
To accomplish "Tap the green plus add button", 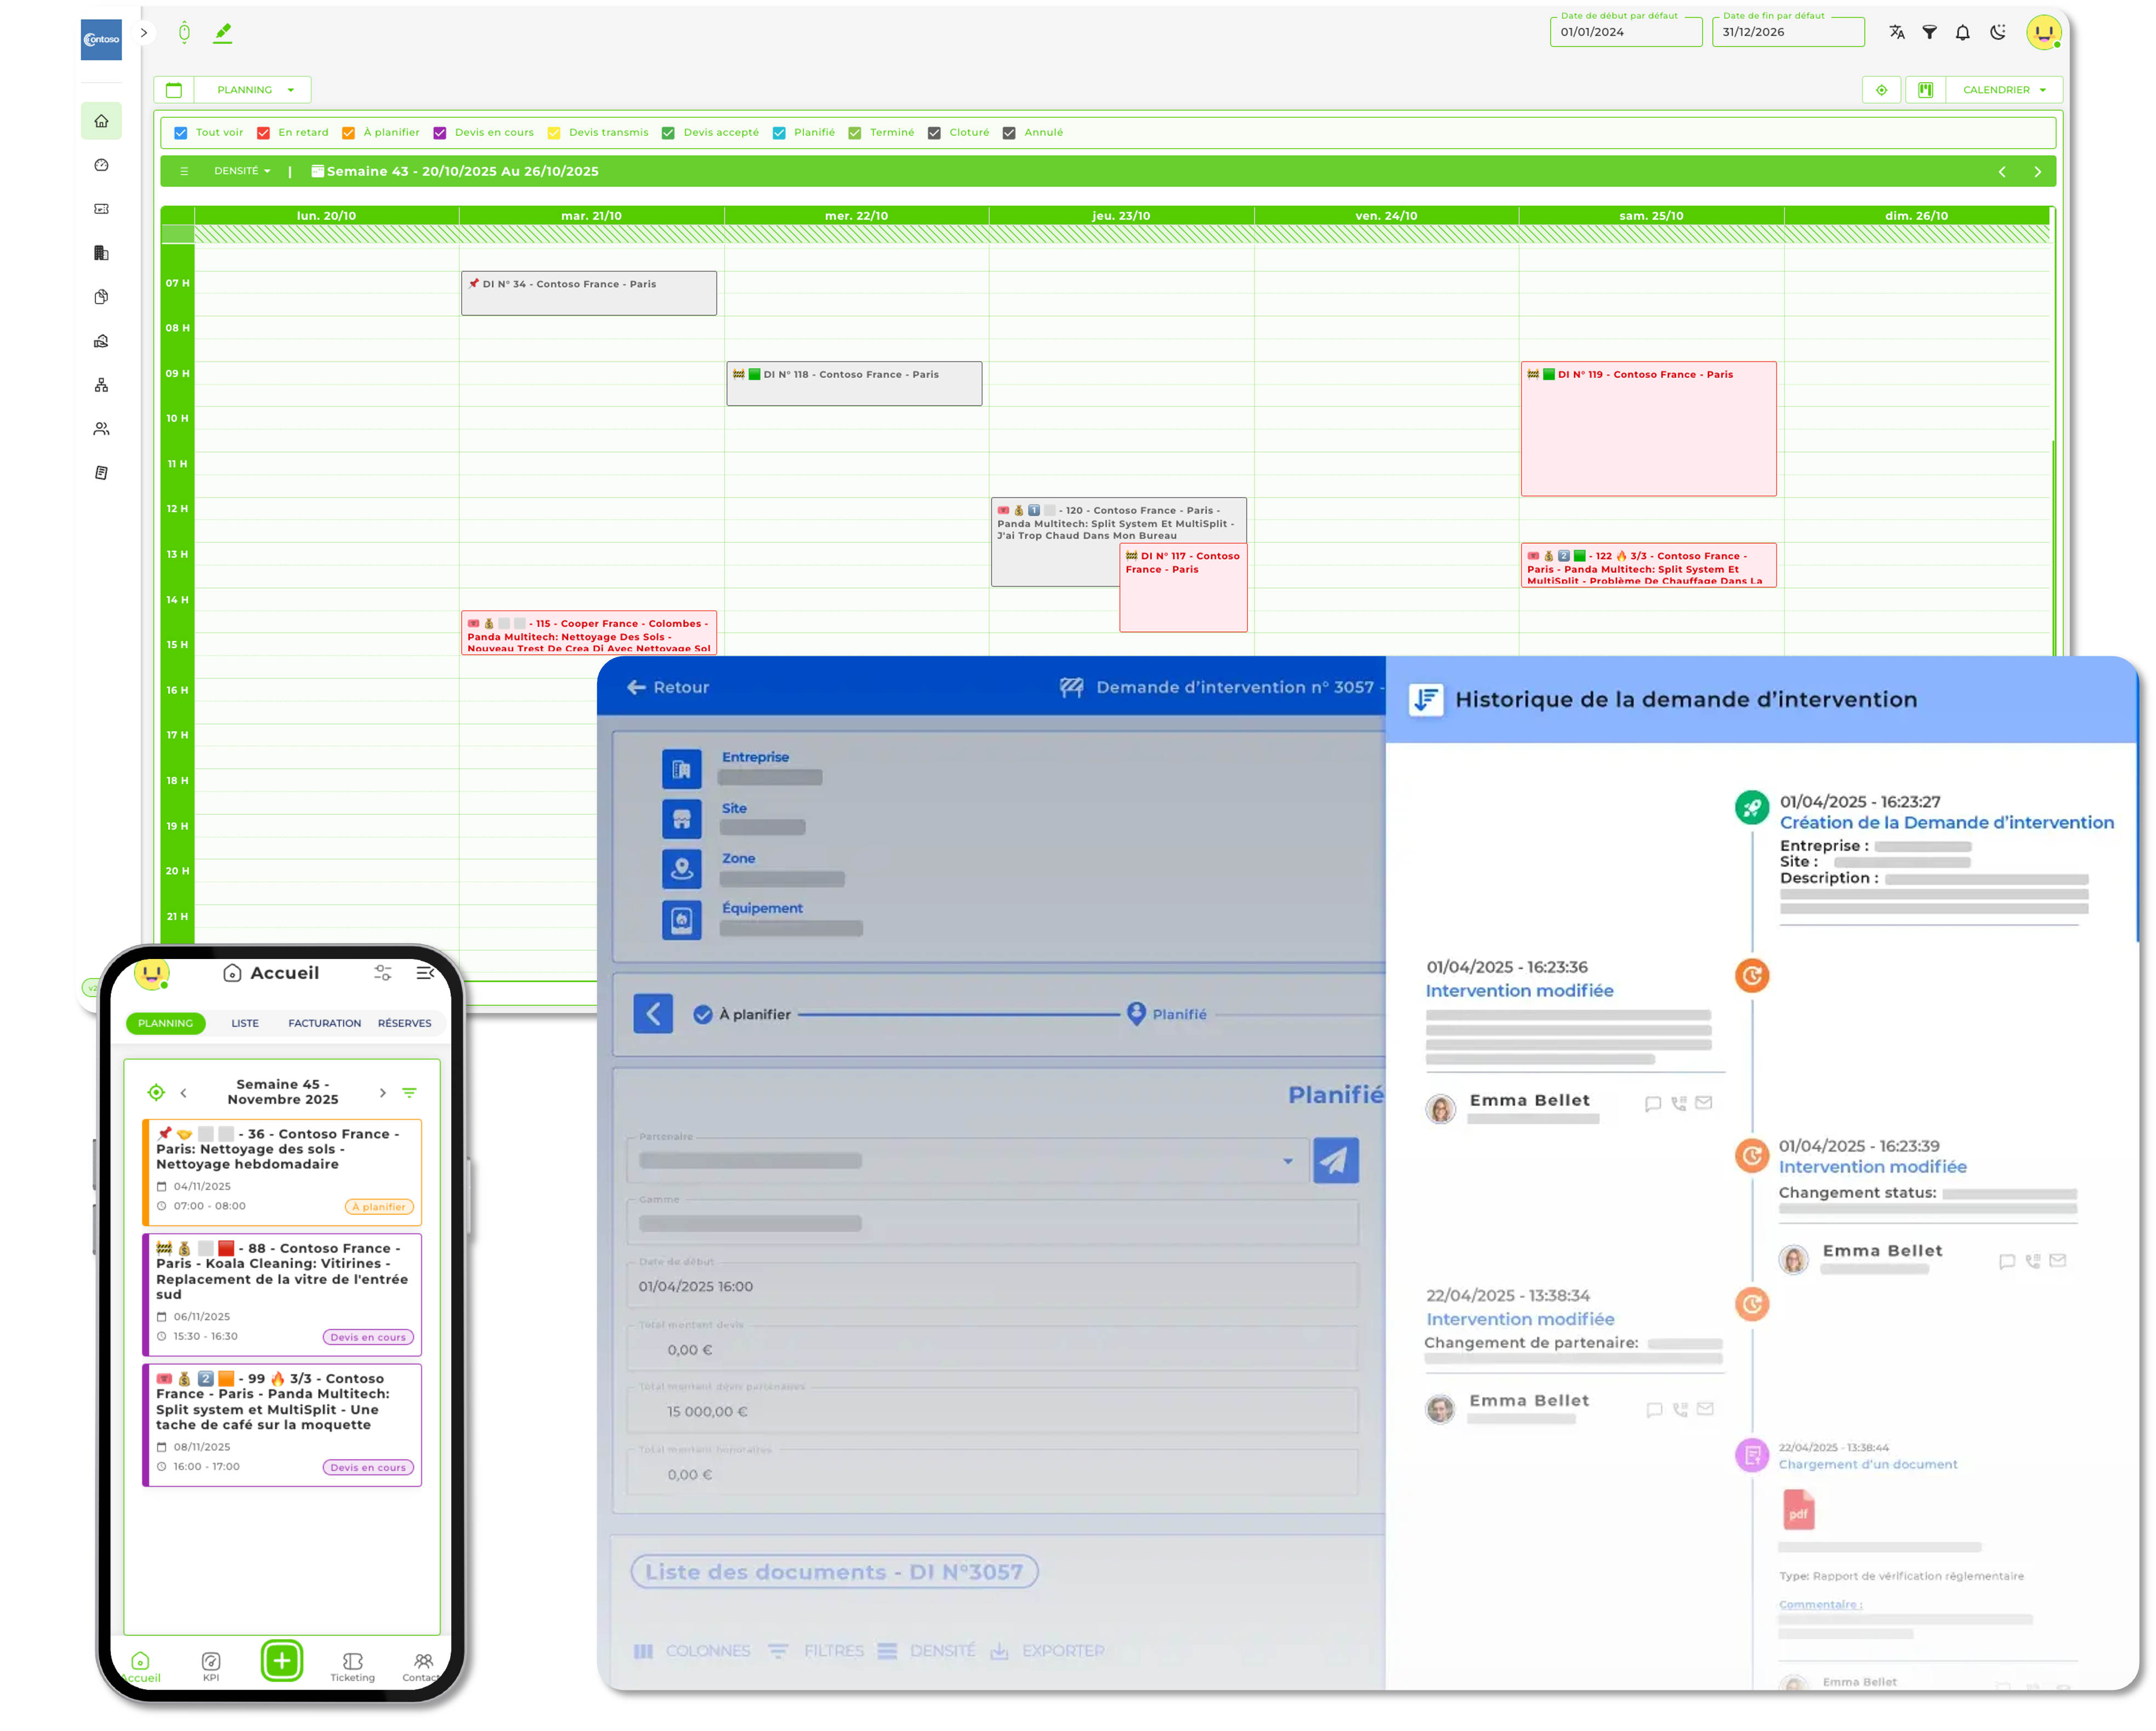I will click(282, 1661).
